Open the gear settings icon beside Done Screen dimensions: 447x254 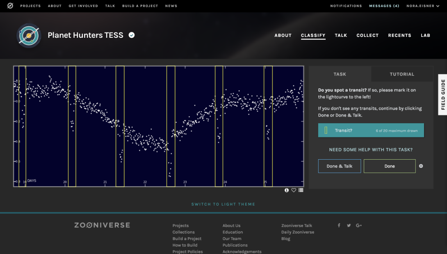(x=421, y=166)
